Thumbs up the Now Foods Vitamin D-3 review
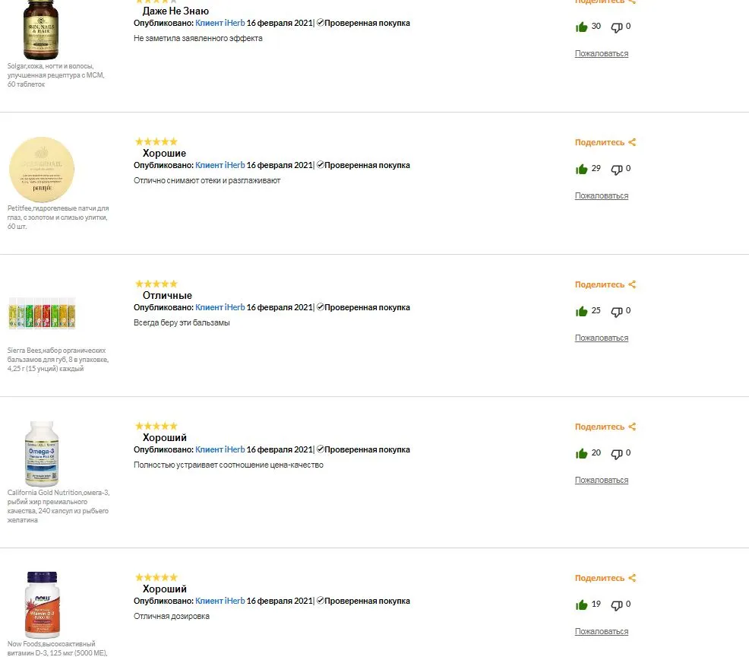This screenshot has height=657, width=749. (x=581, y=605)
